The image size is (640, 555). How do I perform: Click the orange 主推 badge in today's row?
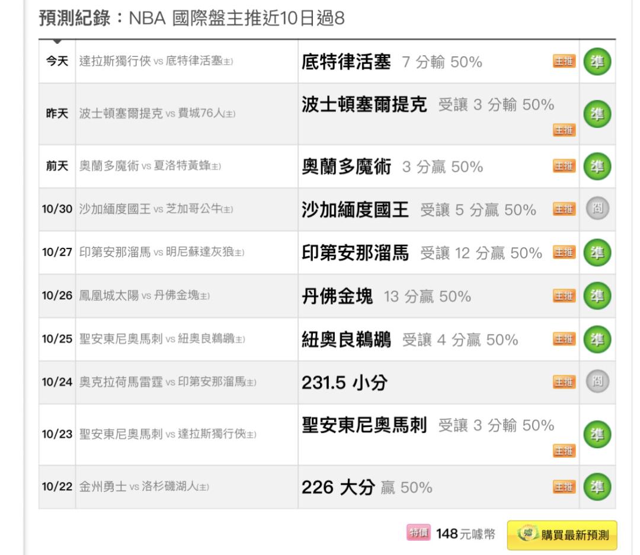point(564,61)
